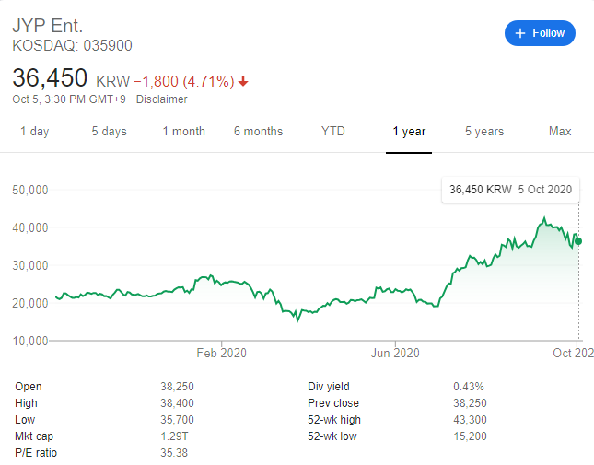Screen dimensions: 594x465
Task: Click the red down arrow price indicator
Action: (x=243, y=81)
